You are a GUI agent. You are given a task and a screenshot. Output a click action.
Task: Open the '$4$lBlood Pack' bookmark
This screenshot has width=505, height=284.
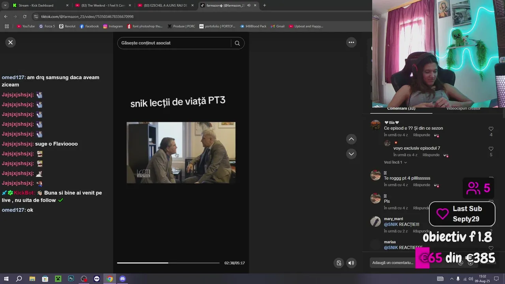253,26
